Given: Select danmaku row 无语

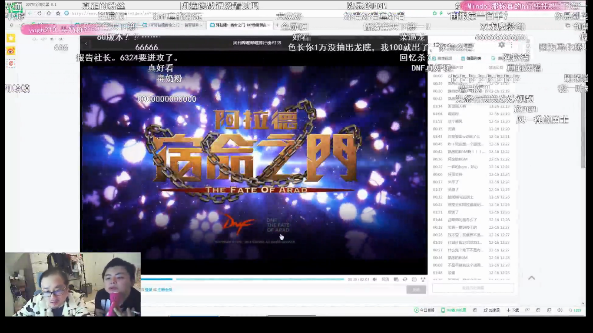Looking at the screenshot, I should point(473,129).
